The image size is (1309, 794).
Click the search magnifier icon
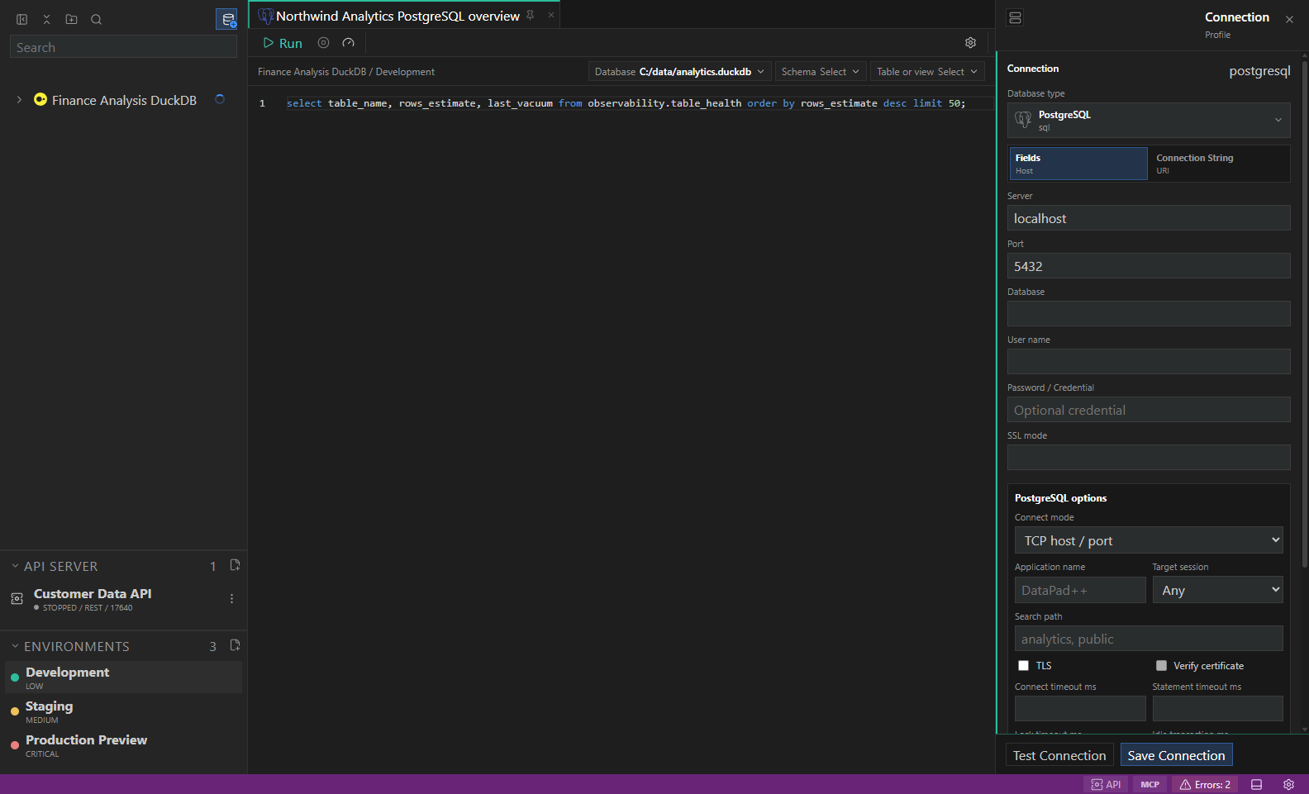(97, 19)
